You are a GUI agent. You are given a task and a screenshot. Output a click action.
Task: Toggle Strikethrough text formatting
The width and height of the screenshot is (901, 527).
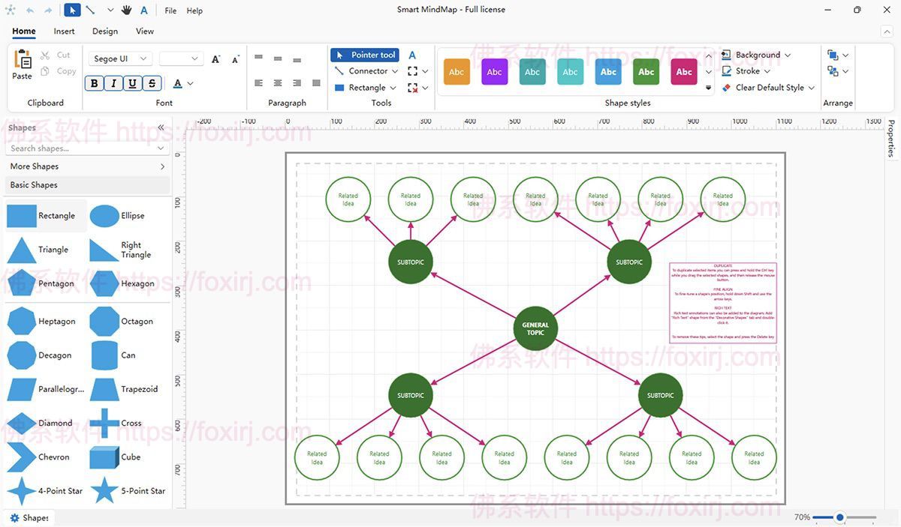coord(152,83)
